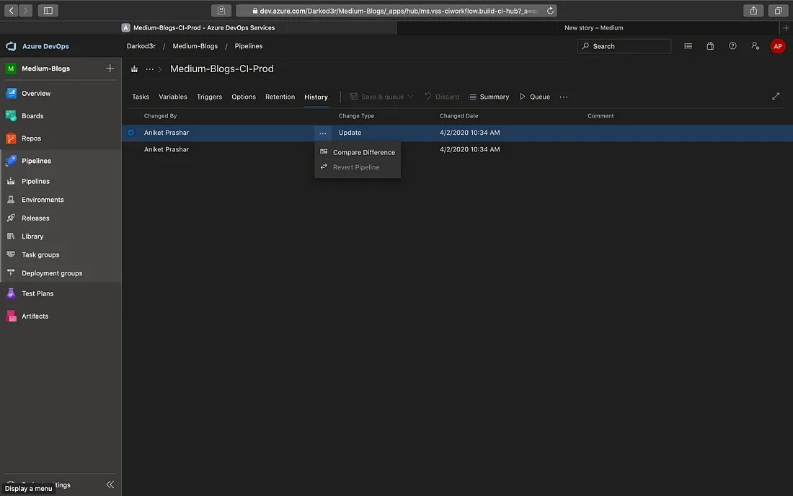Open the Overview section icon
The width and height of the screenshot is (793, 496).
[x=11, y=94]
